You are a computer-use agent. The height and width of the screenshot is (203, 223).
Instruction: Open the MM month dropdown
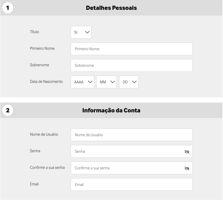(x=106, y=82)
